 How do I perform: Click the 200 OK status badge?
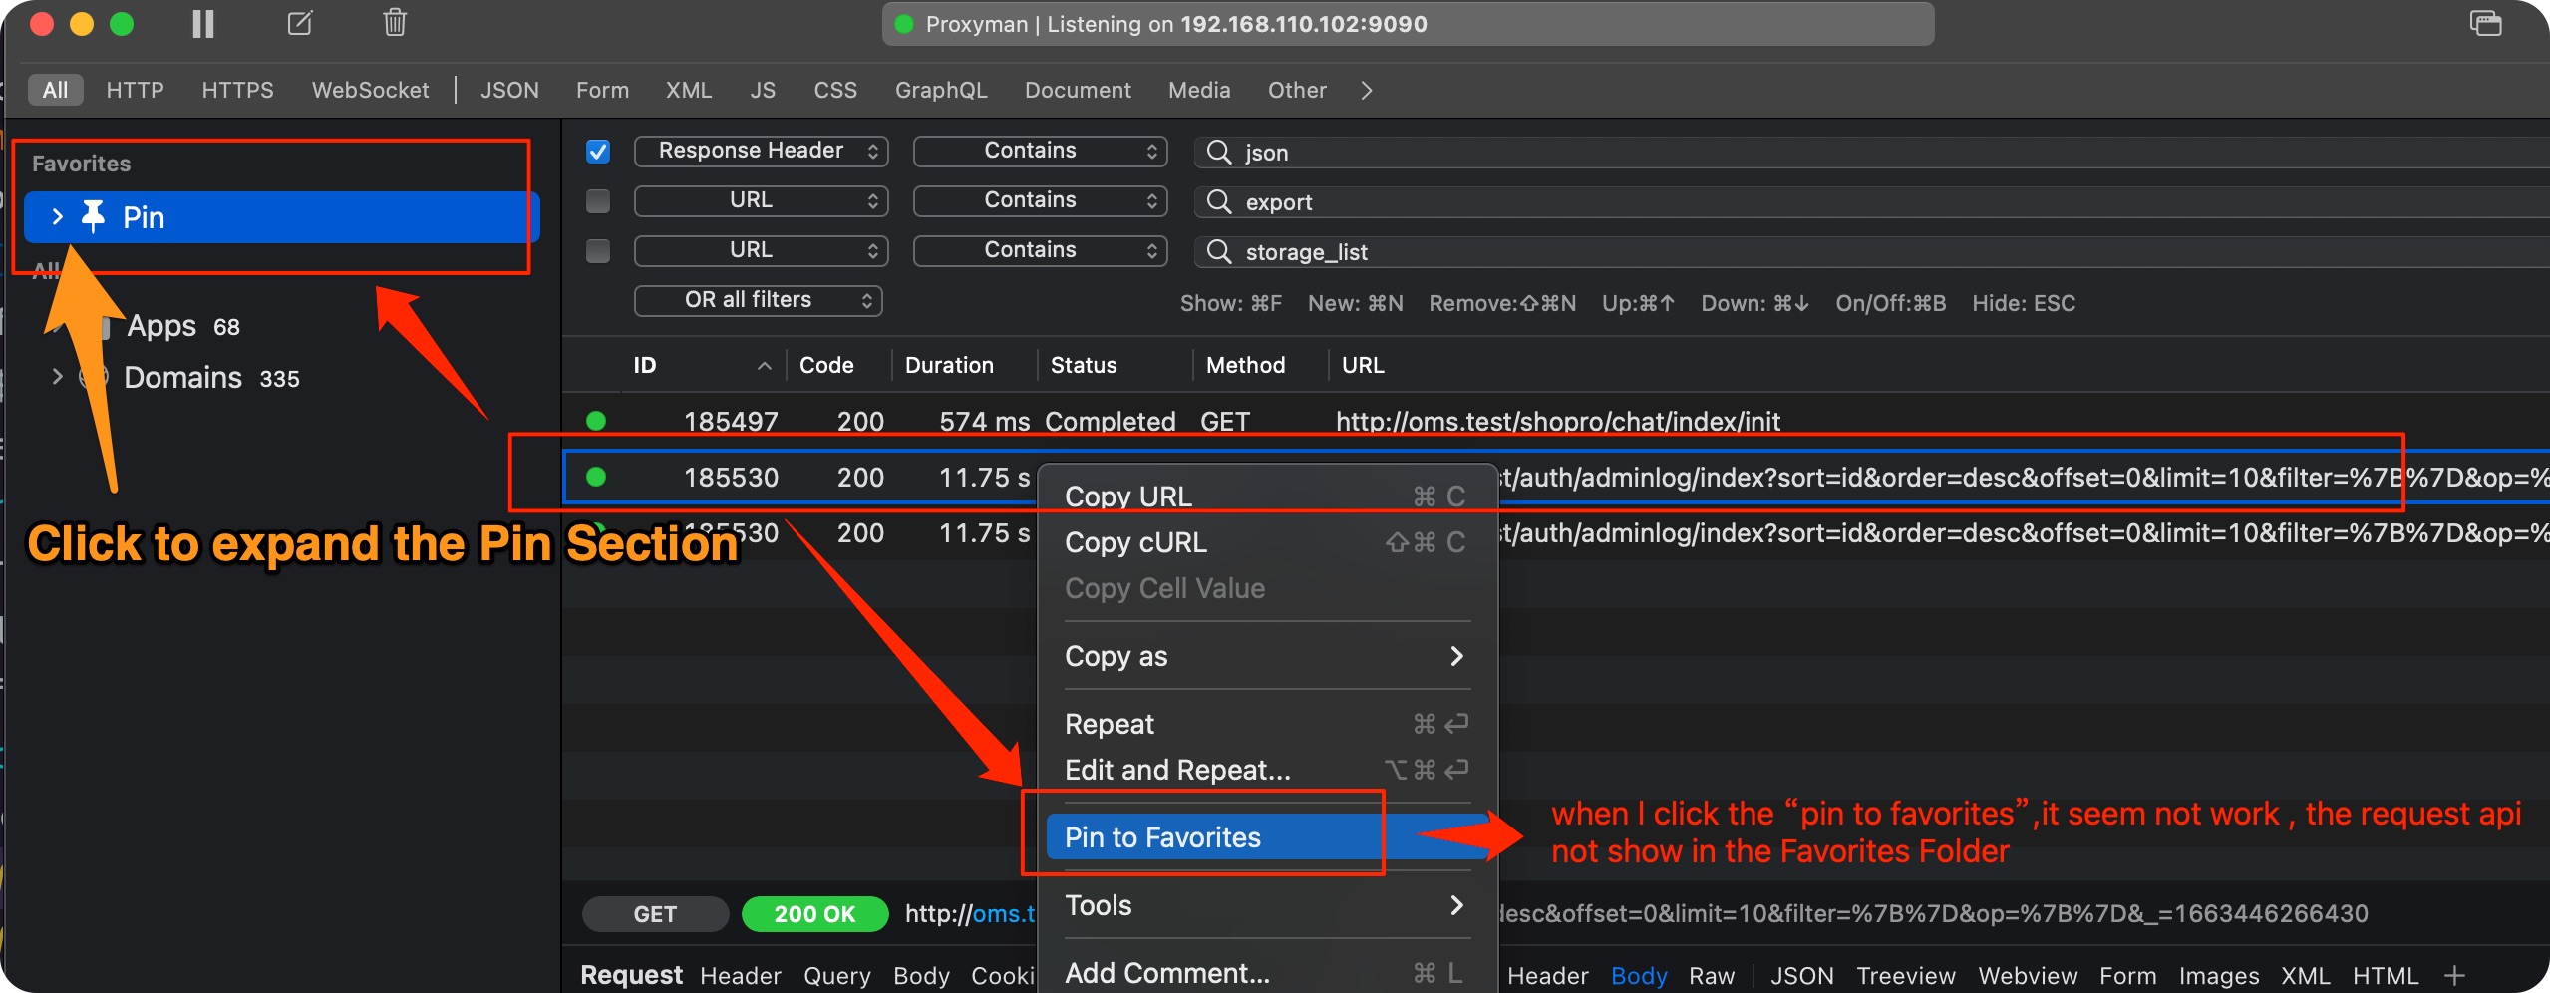click(x=814, y=914)
